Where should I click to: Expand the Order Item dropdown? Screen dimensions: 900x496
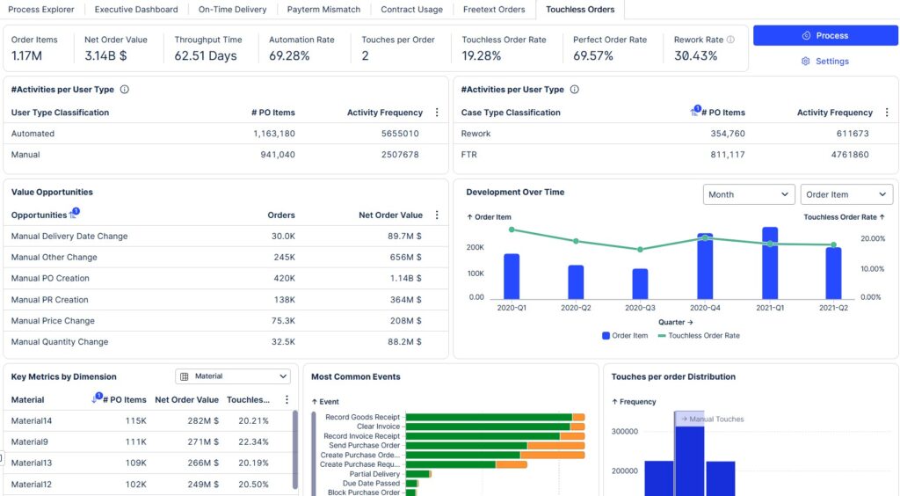tap(846, 194)
